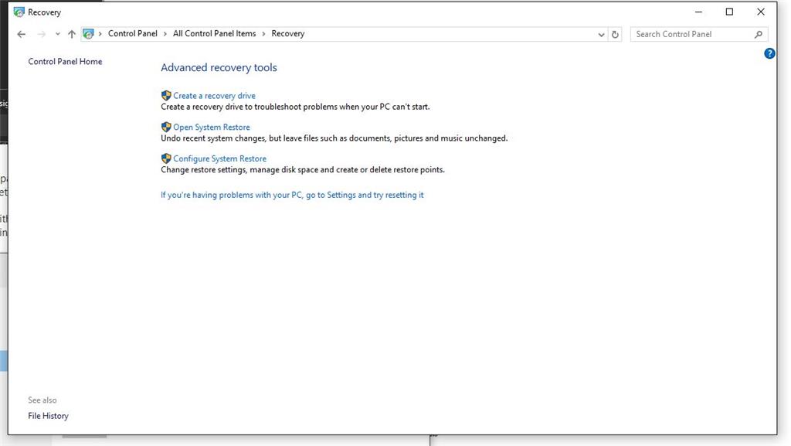Click the search magnifier icon
This screenshot has height=446, width=791.
click(x=759, y=34)
